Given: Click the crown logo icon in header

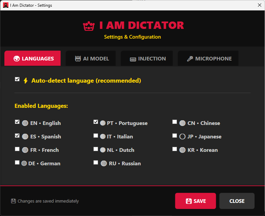Looking at the screenshot, I should point(89,26).
